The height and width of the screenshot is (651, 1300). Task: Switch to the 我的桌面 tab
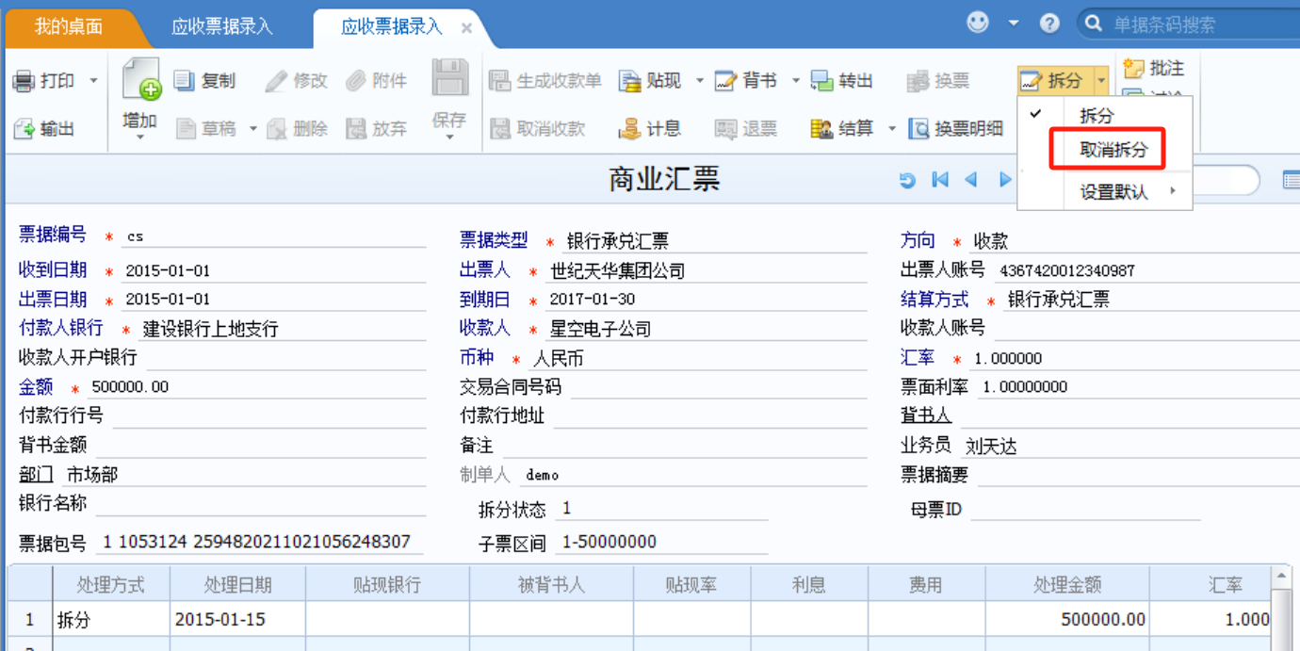pyautogui.click(x=69, y=26)
